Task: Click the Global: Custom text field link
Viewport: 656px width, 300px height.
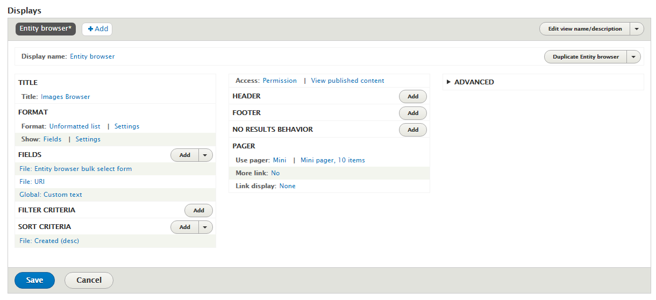Action: click(x=51, y=195)
